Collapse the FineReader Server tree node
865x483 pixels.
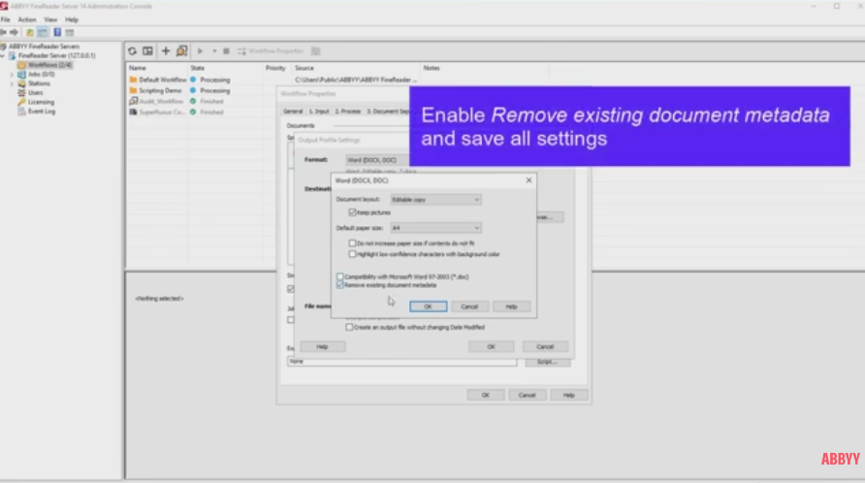3,55
